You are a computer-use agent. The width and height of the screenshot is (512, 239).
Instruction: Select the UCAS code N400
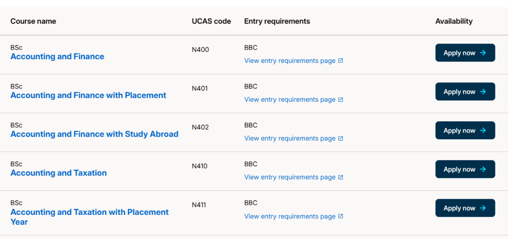point(201,50)
